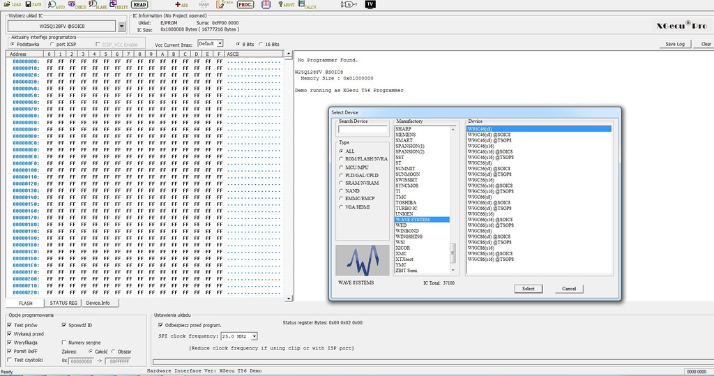
Task: Open the ABOUT toolbar icon
Action: pyautogui.click(x=286, y=4)
